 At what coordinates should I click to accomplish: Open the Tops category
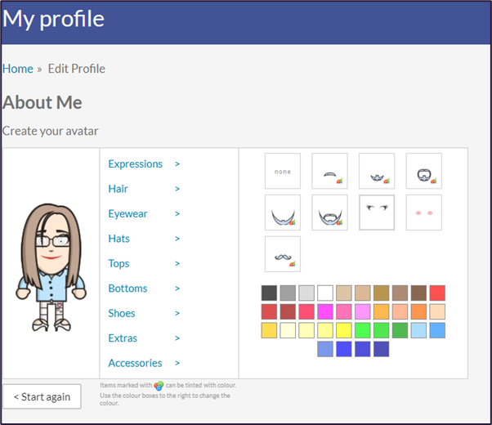[x=119, y=263]
